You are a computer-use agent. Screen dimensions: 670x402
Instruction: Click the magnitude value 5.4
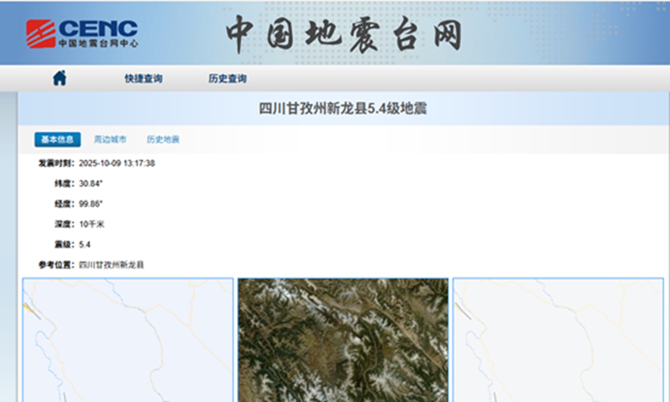click(x=84, y=245)
